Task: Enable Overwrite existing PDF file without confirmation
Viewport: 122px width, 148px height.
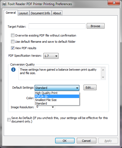Action: pyautogui.click(x=13, y=35)
